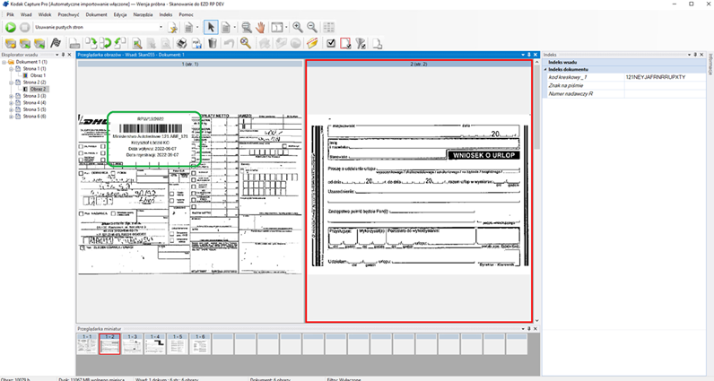
Task: Click the green Start scanning button
Action: 10,28
